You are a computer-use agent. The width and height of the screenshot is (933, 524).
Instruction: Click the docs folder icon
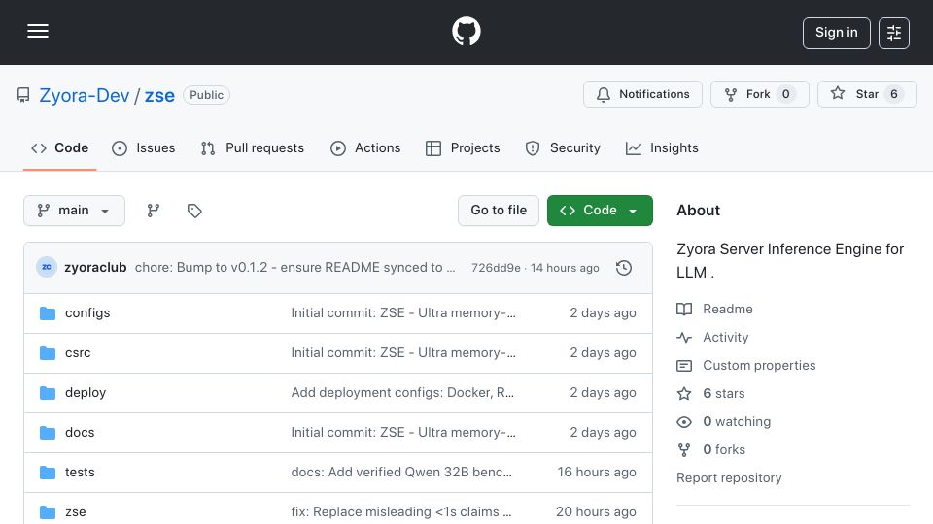tap(48, 433)
